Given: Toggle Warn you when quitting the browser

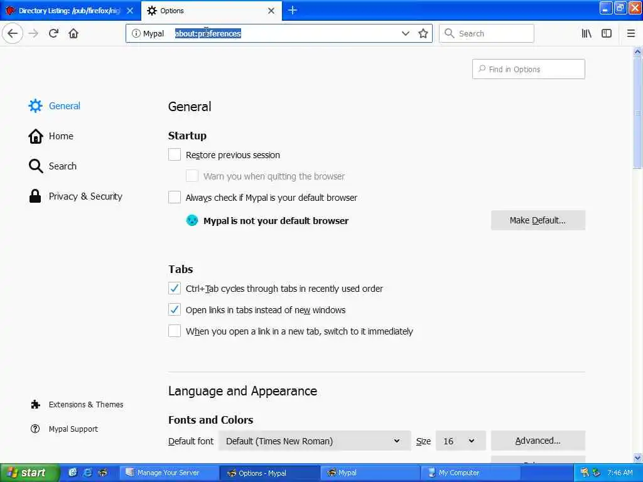Looking at the screenshot, I should tap(192, 176).
